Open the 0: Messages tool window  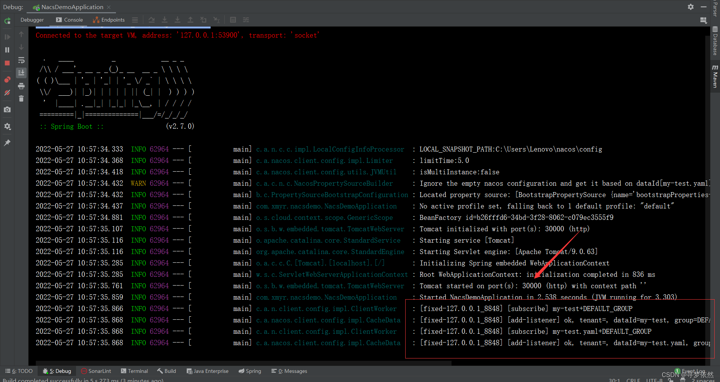[289, 371]
